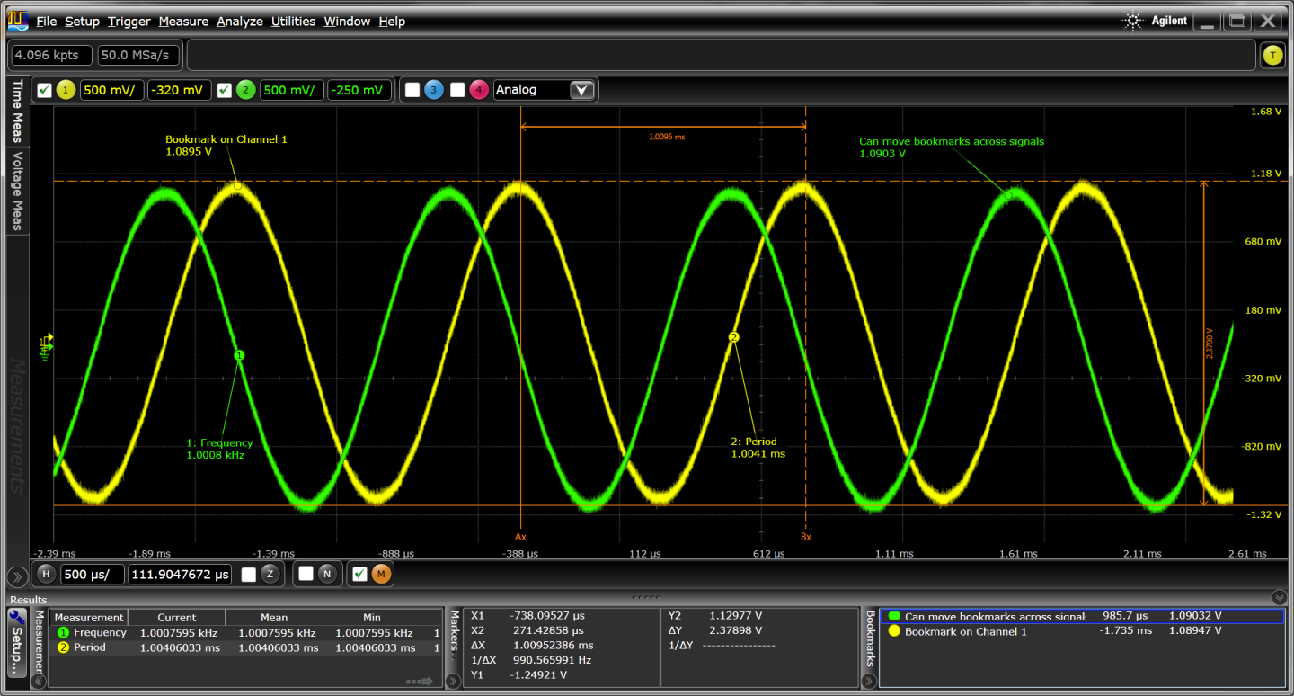Click the horizontal H button
Image resolution: width=1294 pixels, height=696 pixels.
point(46,575)
